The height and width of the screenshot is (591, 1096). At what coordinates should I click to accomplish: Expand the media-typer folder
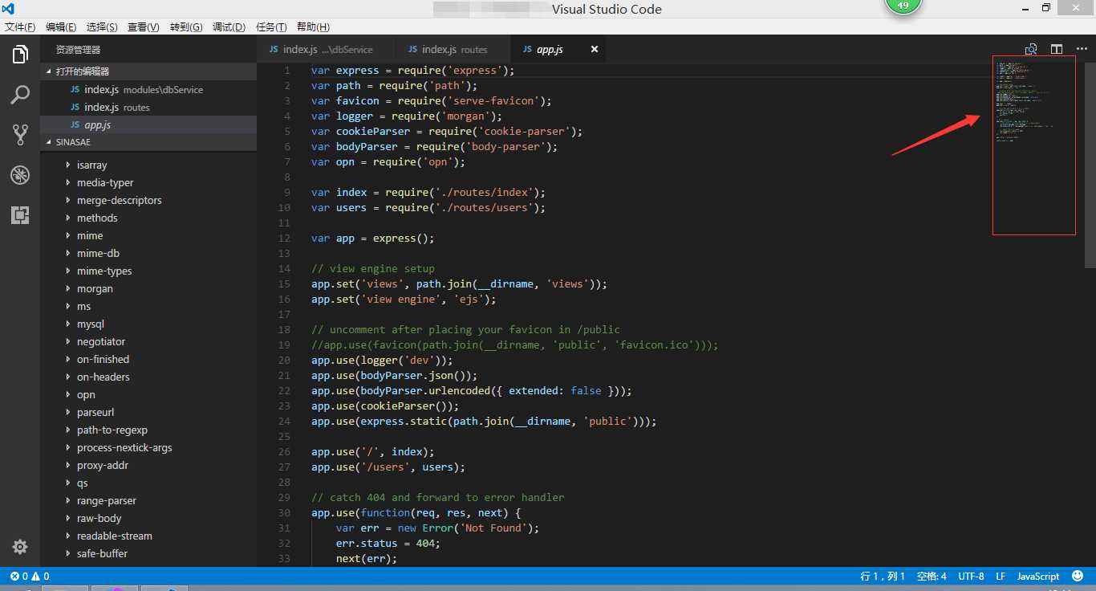pyautogui.click(x=148, y=182)
